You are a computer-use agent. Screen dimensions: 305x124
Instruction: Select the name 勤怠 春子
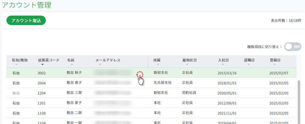click(74, 83)
